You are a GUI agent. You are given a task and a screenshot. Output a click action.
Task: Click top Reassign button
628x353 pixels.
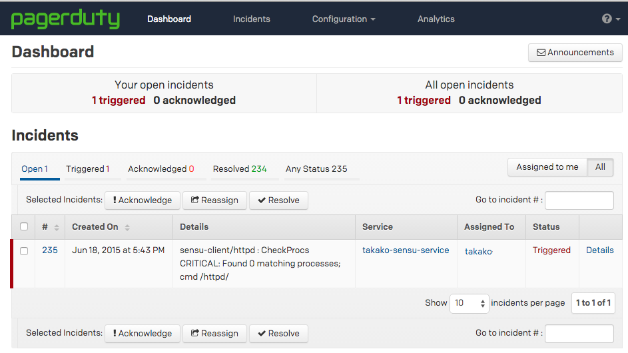pyautogui.click(x=215, y=200)
